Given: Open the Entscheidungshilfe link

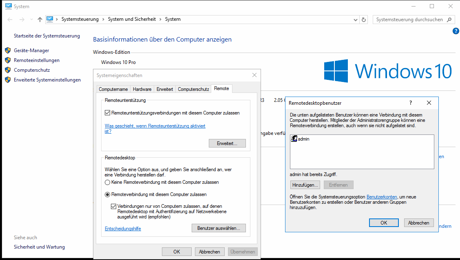Looking at the screenshot, I should pyautogui.click(x=123, y=229).
